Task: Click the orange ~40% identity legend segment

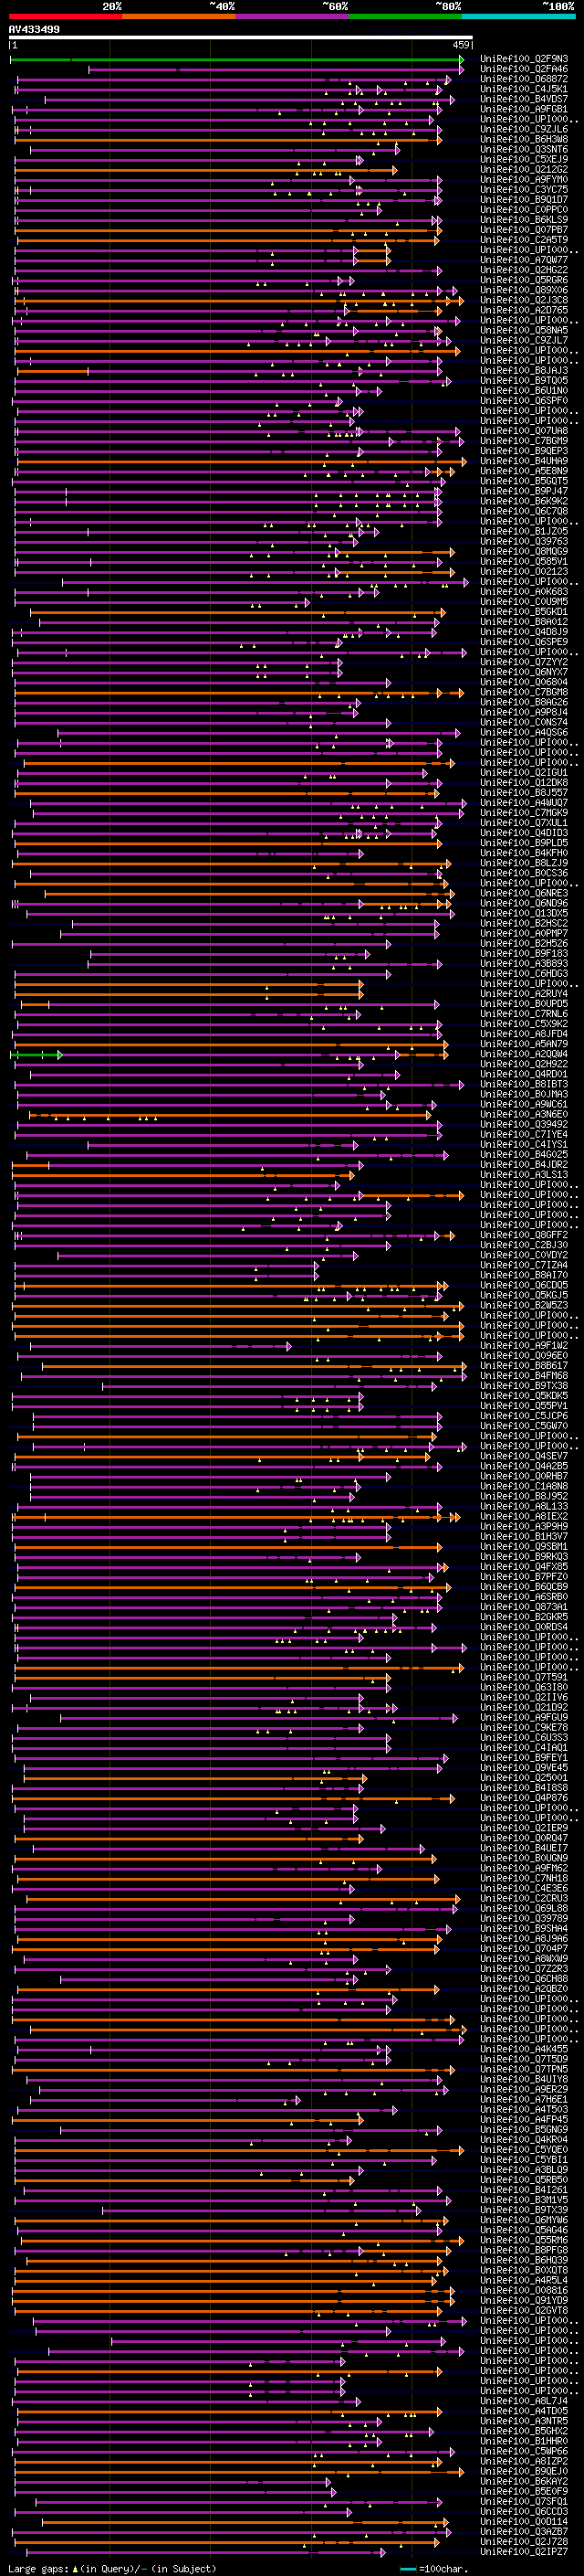Action: click(x=179, y=16)
